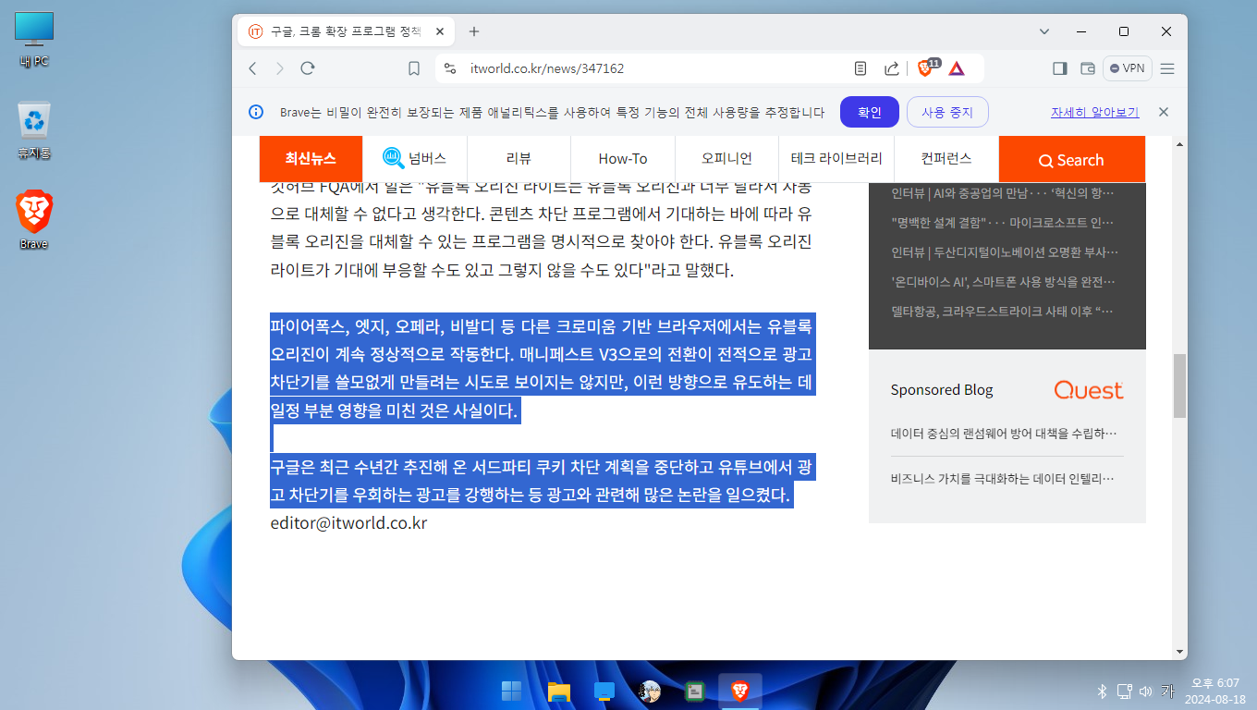Image resolution: width=1257 pixels, height=710 pixels.
Task: Select the Brave desktop shortcut
Action: [34, 220]
